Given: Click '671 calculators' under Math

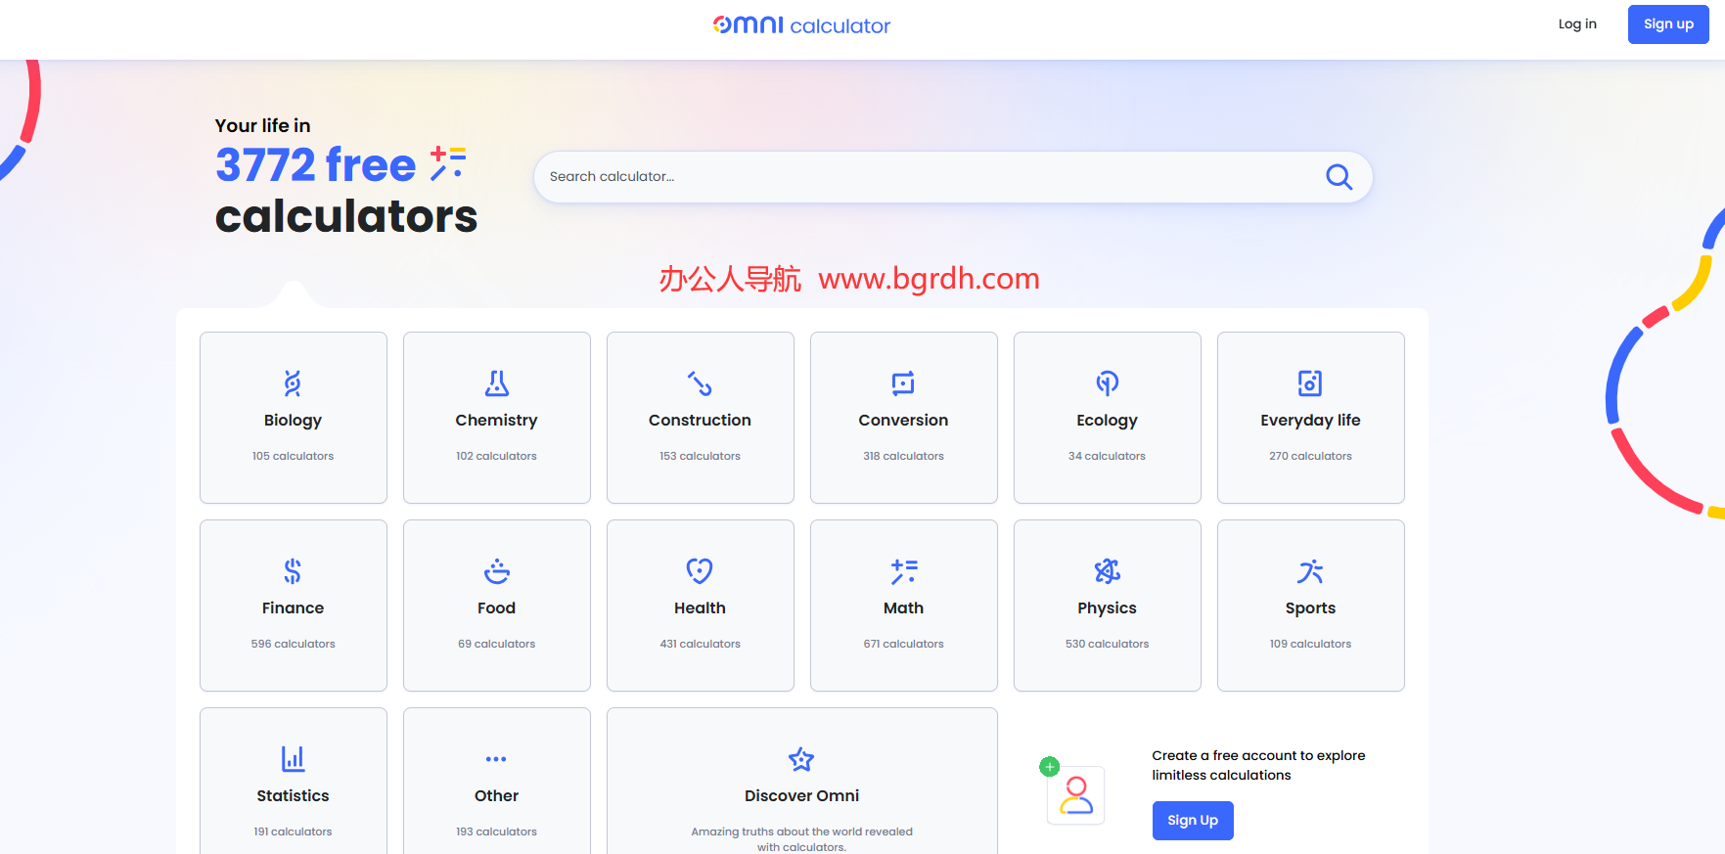Looking at the screenshot, I should (x=903, y=644).
